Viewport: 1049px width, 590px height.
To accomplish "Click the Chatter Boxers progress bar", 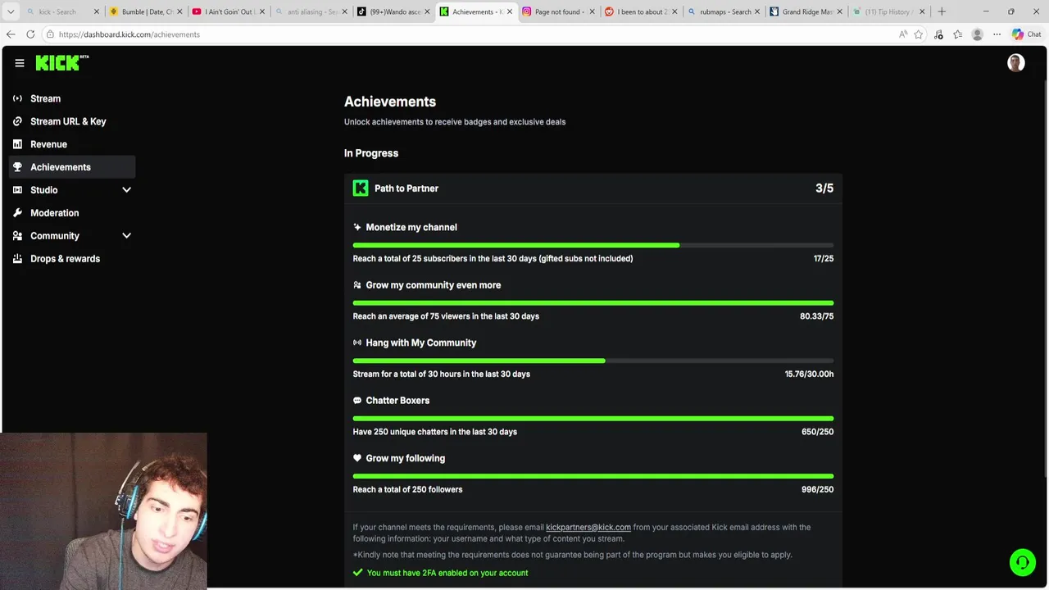I will (x=593, y=418).
